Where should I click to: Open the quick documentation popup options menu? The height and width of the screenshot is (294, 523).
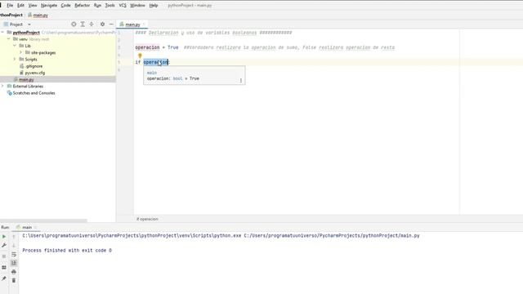click(x=241, y=80)
